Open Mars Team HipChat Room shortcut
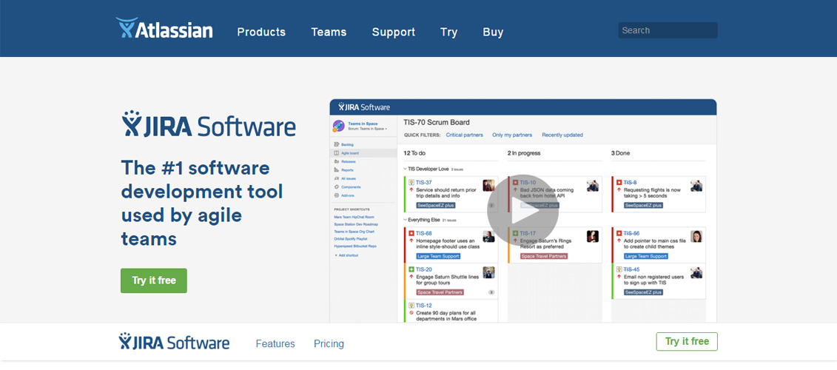 click(x=354, y=218)
